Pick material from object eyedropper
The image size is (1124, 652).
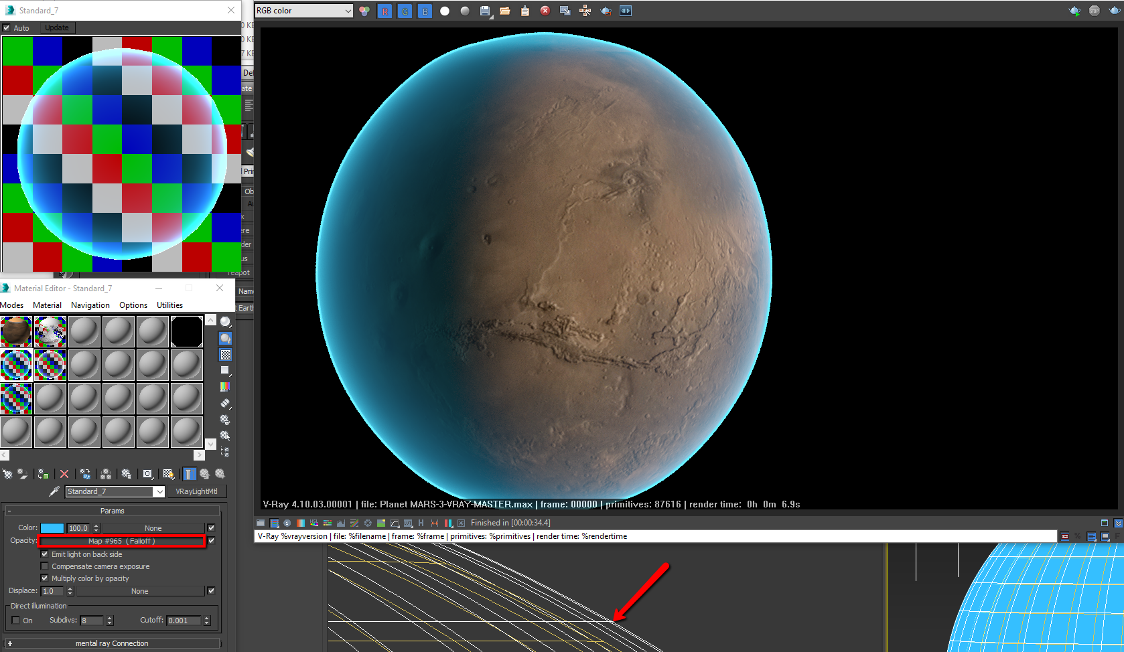click(x=54, y=491)
